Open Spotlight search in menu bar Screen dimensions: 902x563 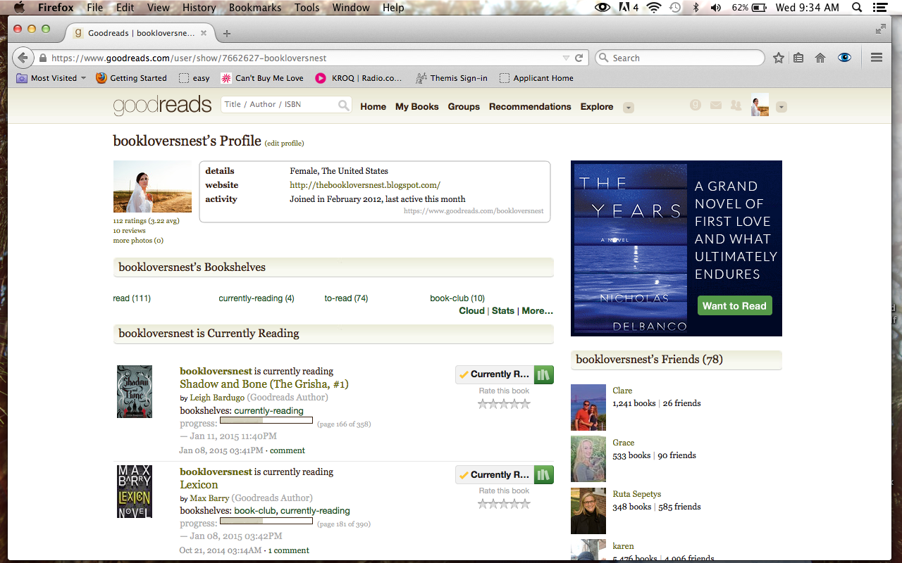click(857, 8)
